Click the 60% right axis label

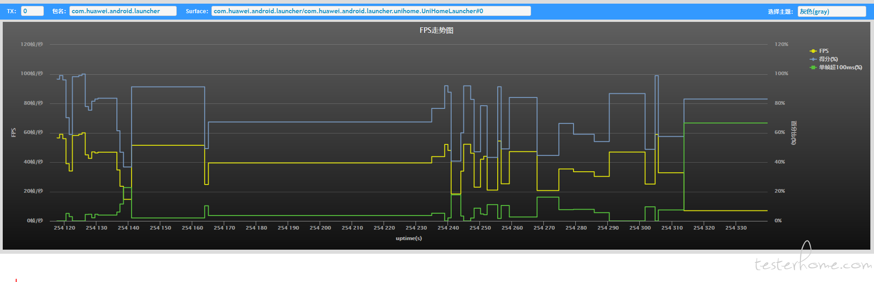point(780,132)
